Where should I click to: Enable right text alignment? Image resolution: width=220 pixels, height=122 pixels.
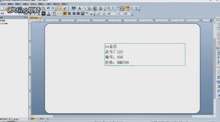pyautogui.click(x=74, y=14)
